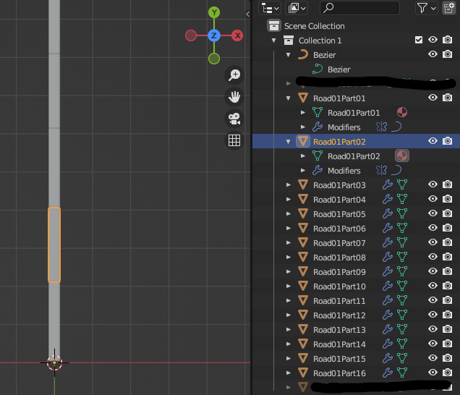The image size is (460, 395).
Task: Toggle camera view with the camera icon
Action: click(234, 119)
